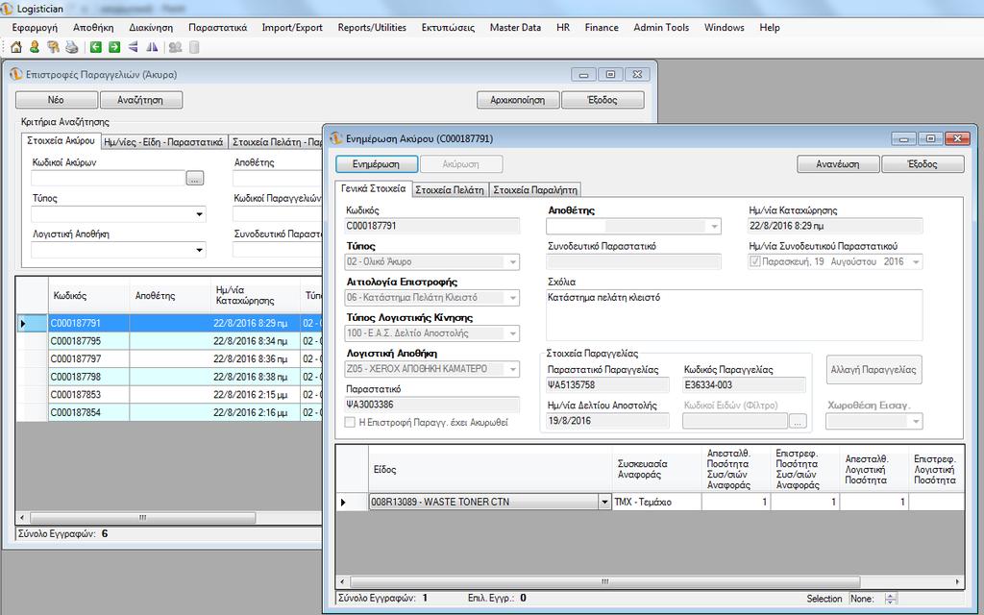Click the Logistician application logo icon
Screen dimensions: 984x615
tap(8, 8)
